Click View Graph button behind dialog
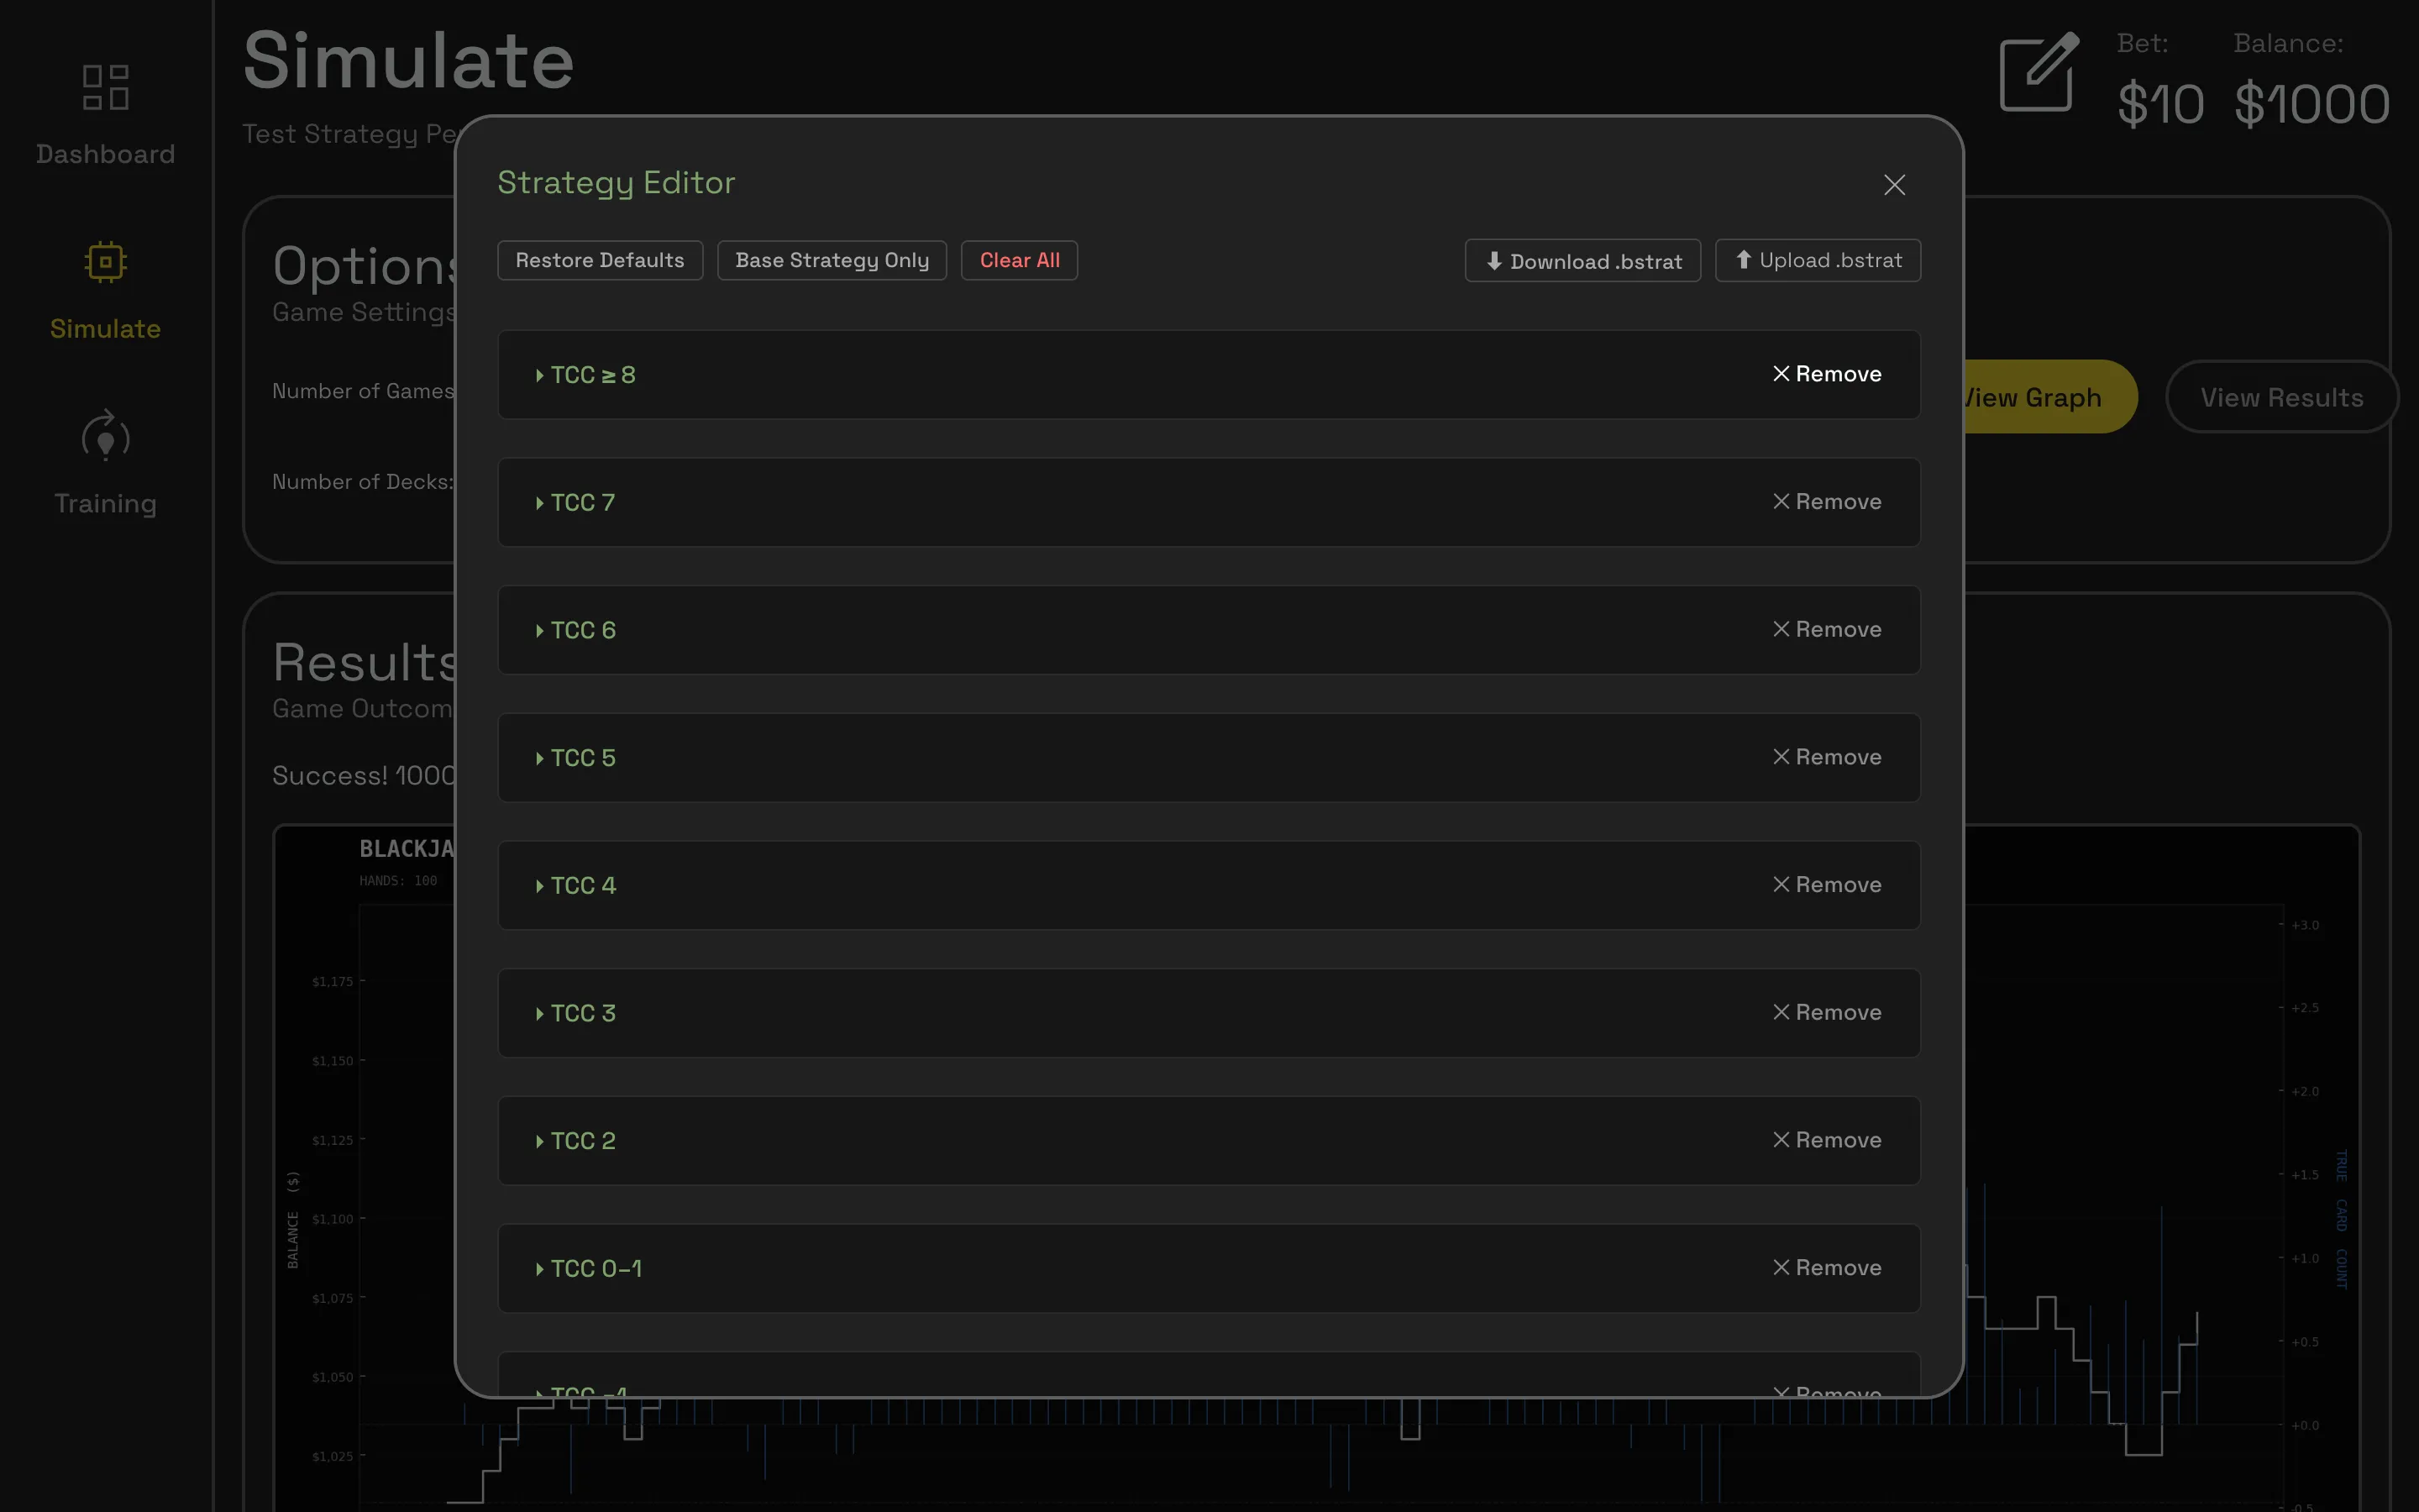Screen dimensions: 2419x1512 tap(2049, 397)
